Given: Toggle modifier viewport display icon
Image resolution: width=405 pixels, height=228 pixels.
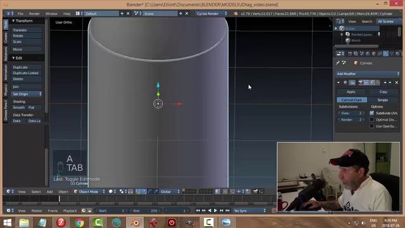Looking at the screenshot, I should coord(366,82).
